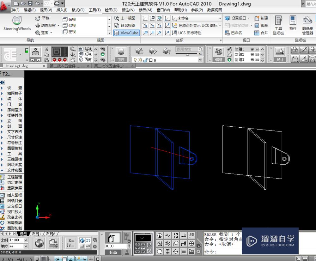
Task: Click the 图形切割 tool in sidebar
Action: 11,228
